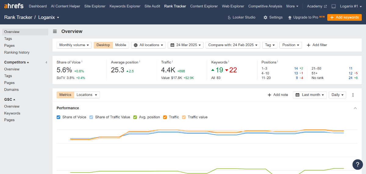Image resolution: width=366 pixels, height=174 pixels.
Task: Click Add filter
Action: point(317,45)
